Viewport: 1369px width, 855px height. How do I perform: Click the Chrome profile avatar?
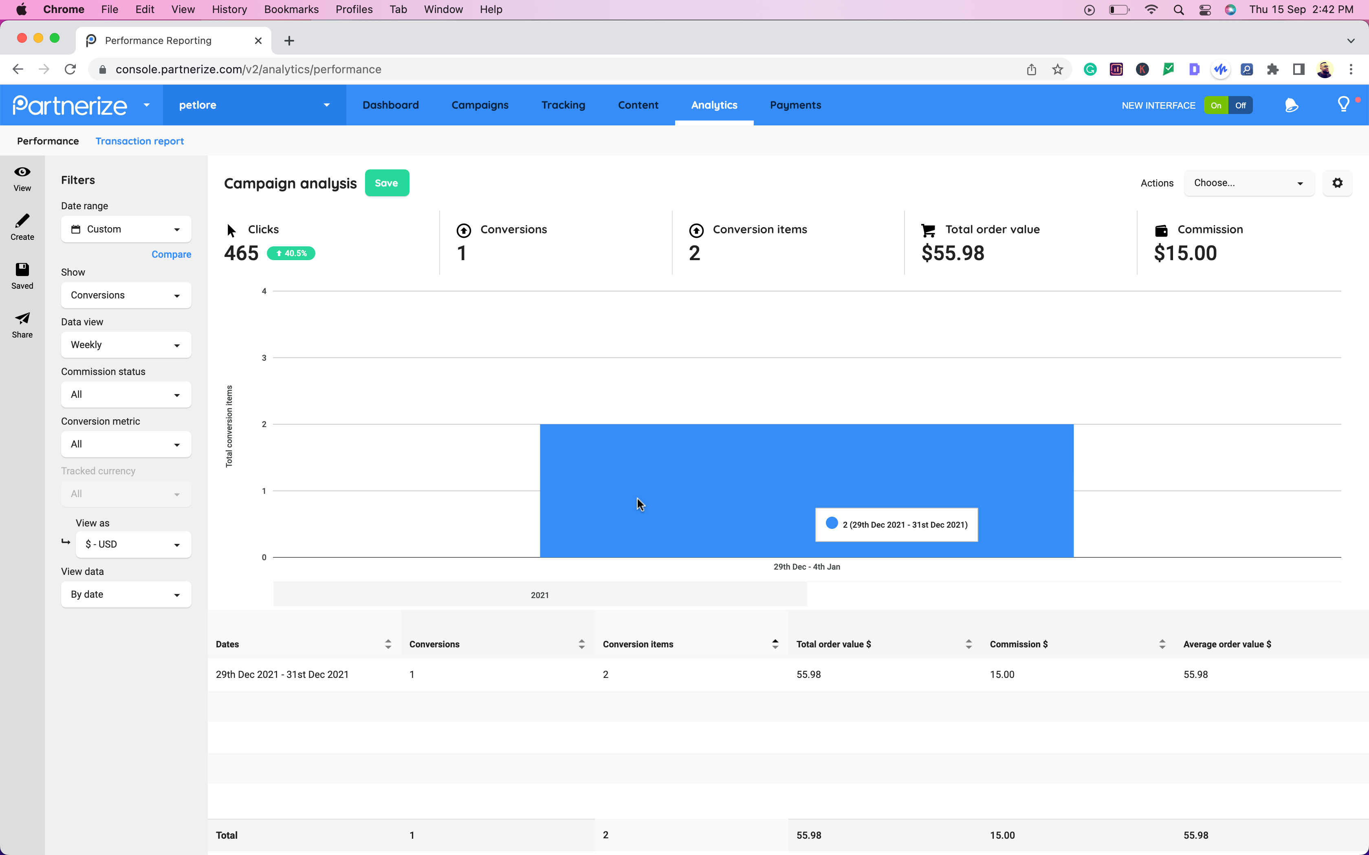point(1324,70)
